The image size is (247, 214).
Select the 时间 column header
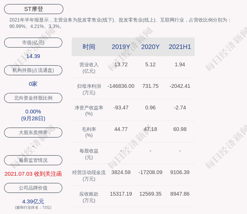coord(89,47)
